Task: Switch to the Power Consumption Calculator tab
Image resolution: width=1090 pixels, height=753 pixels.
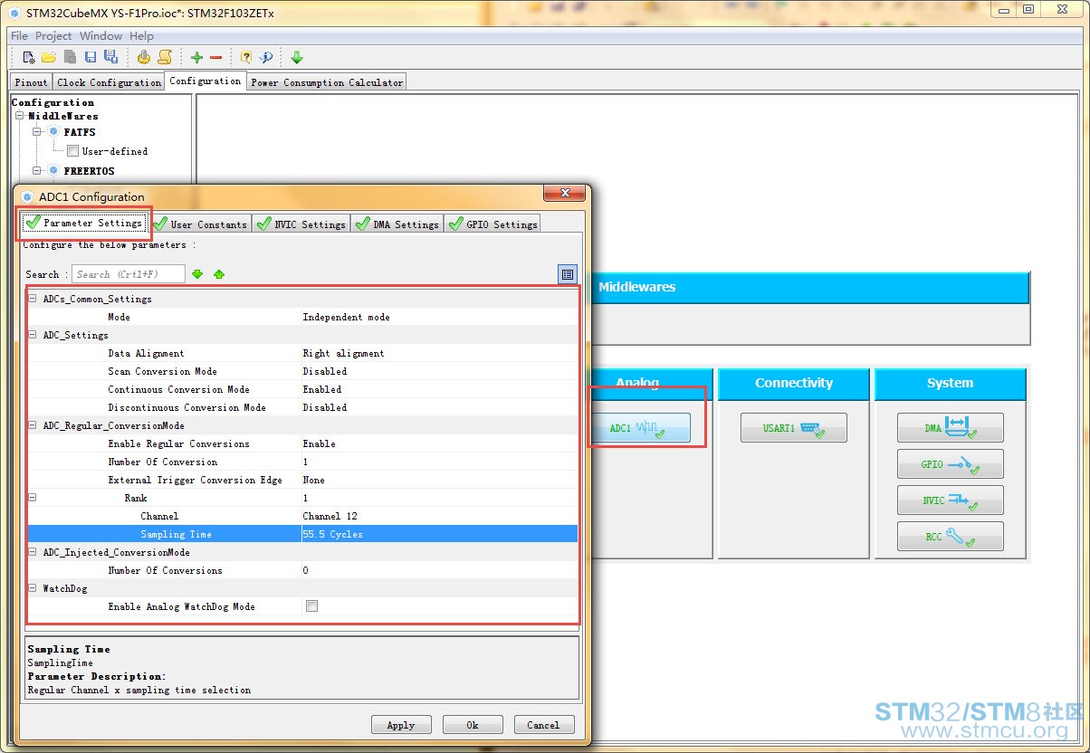Action: [x=327, y=82]
